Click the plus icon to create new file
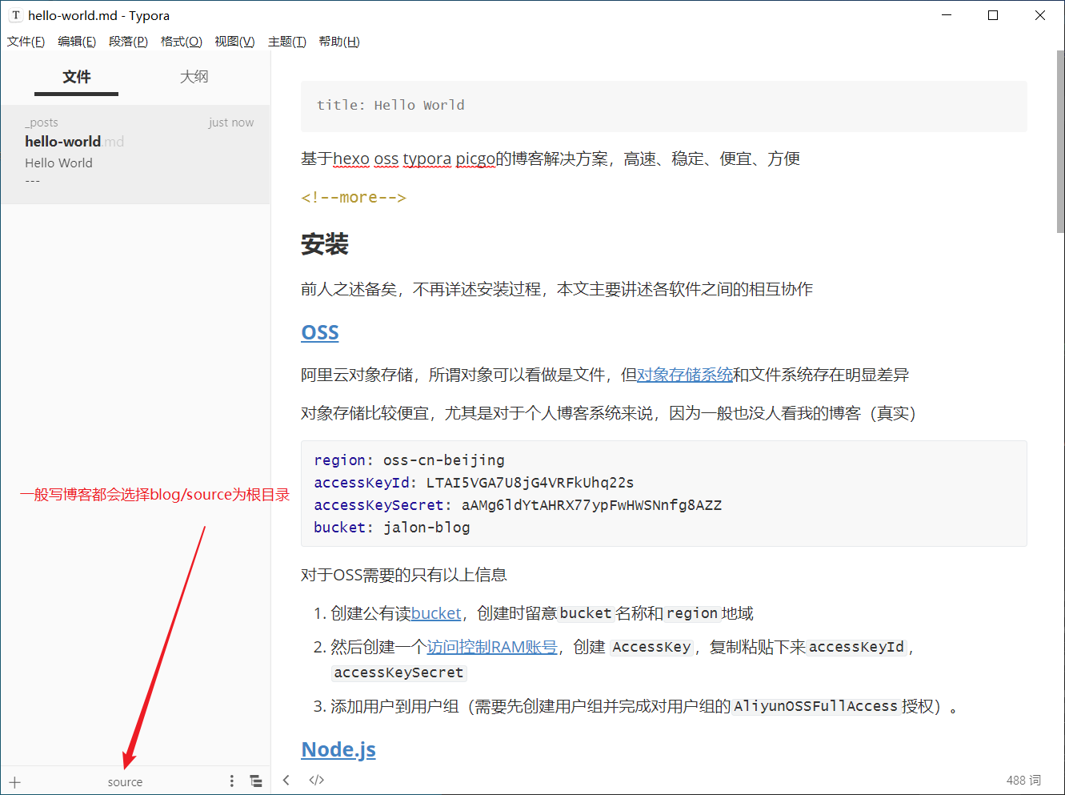The height and width of the screenshot is (795, 1065). 14,782
